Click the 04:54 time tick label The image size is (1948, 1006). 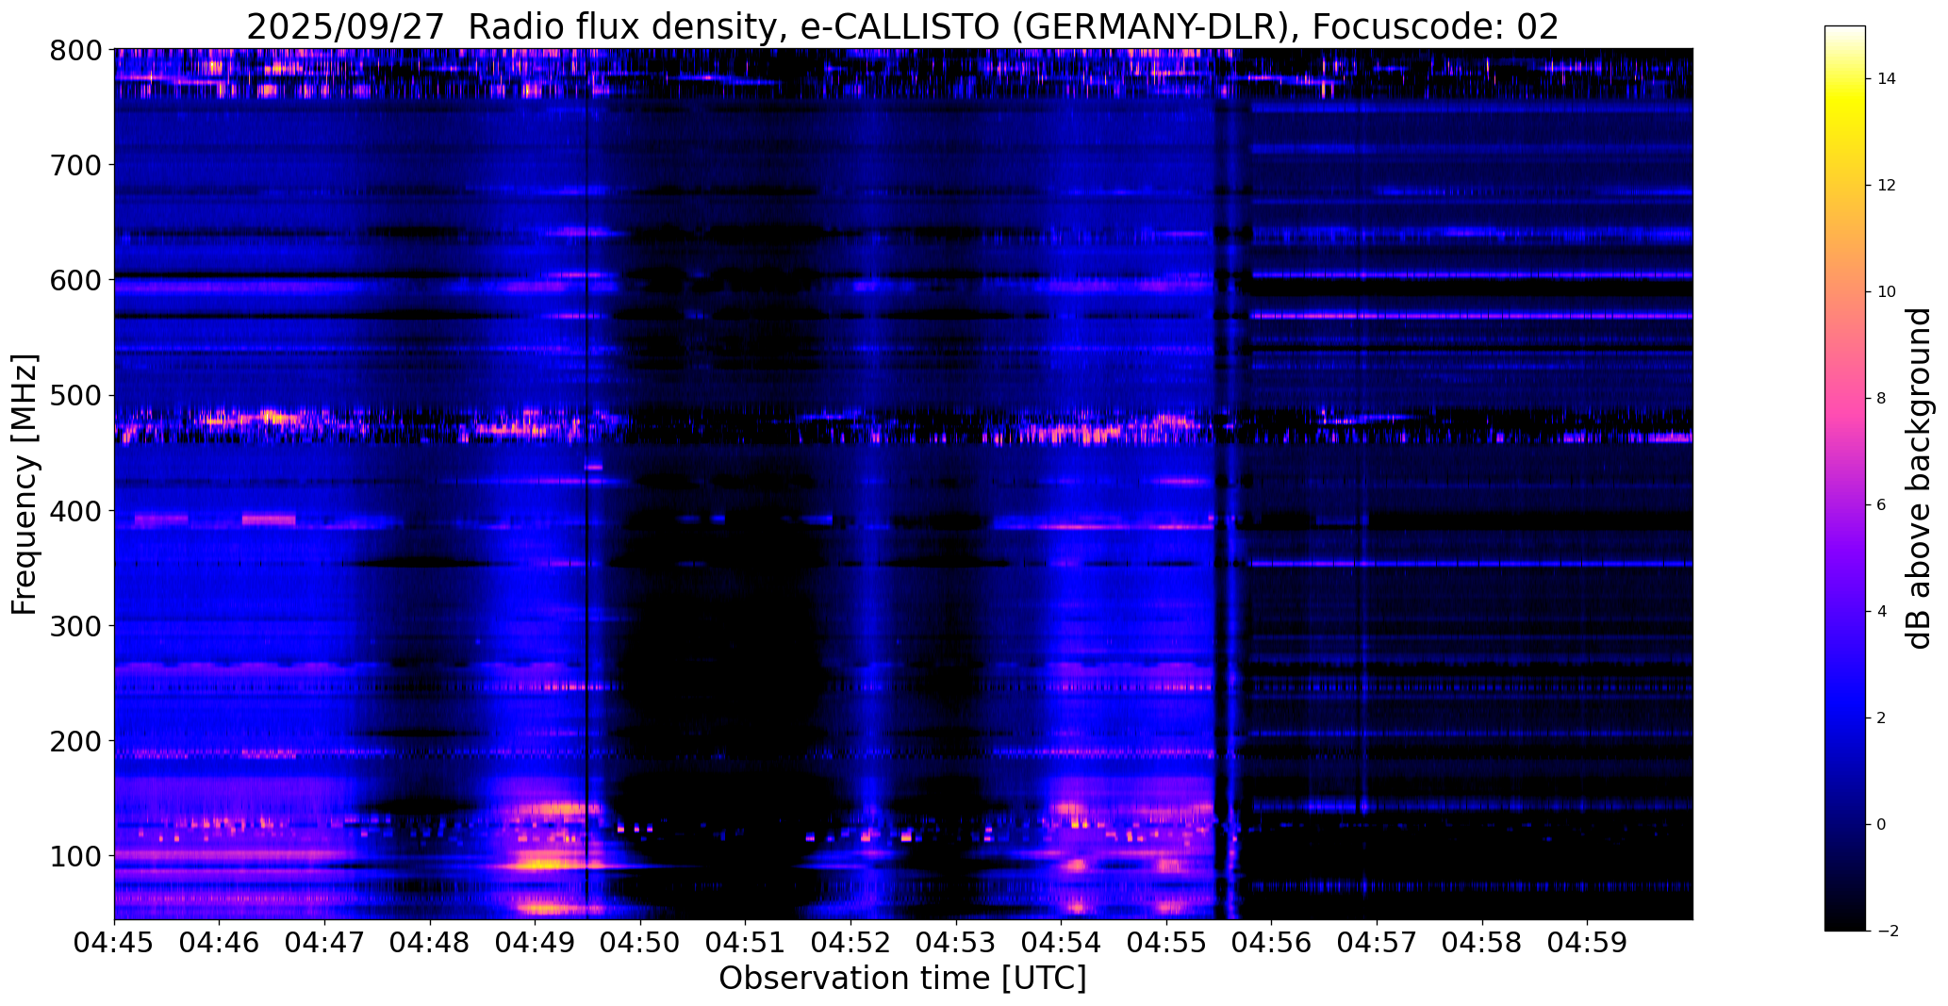tap(1062, 944)
